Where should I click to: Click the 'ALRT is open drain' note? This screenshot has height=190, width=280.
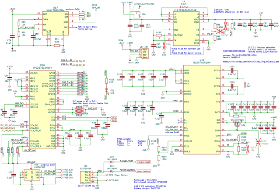tap(87, 28)
